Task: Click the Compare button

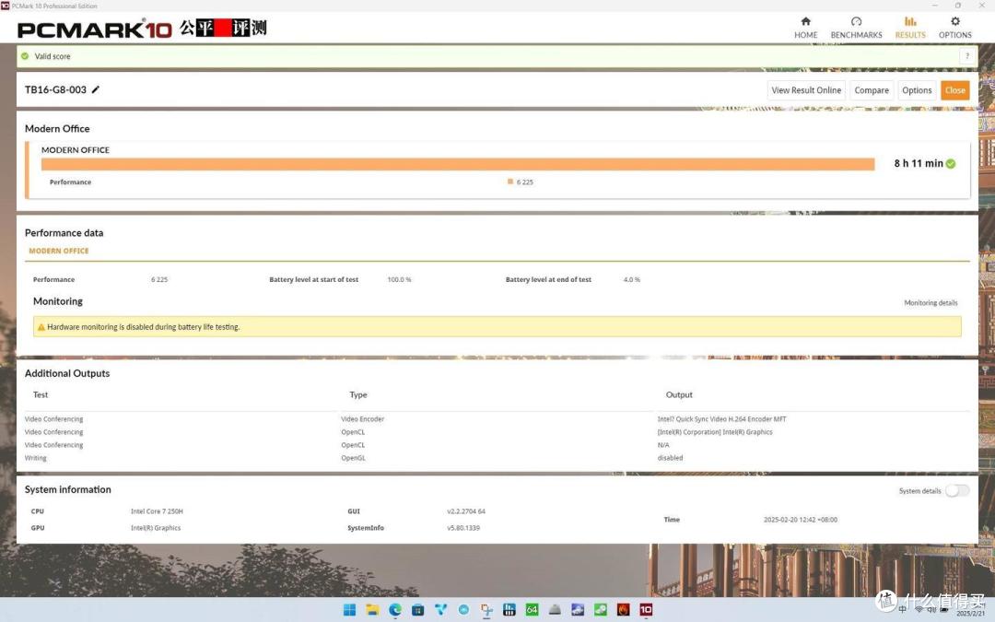Action: click(x=872, y=90)
